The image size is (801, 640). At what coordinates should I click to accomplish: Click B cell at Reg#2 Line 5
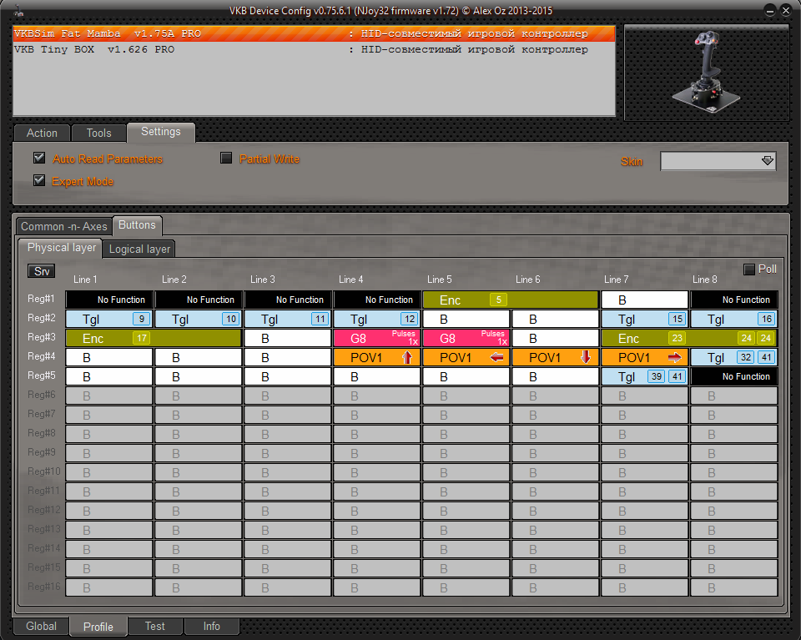(466, 319)
